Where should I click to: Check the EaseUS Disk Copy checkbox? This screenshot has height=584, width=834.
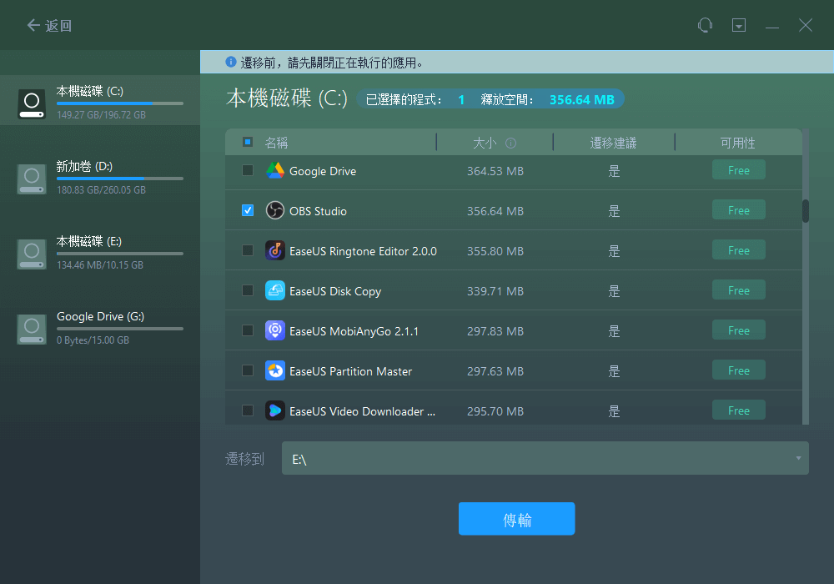pos(248,290)
